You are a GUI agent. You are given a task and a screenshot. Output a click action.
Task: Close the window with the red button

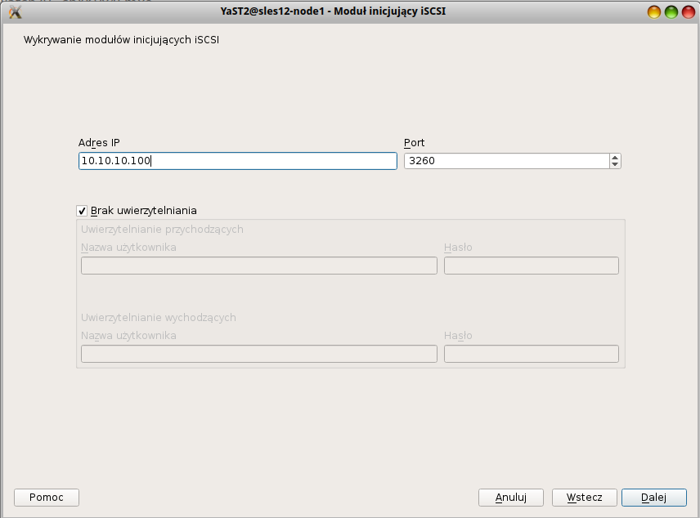[689, 12]
